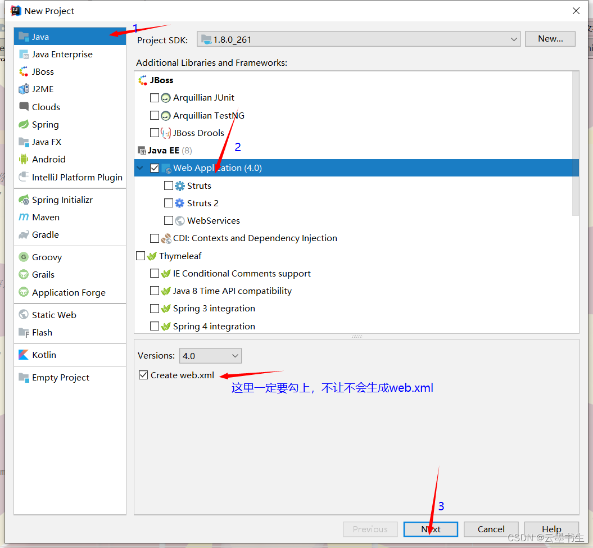Click the Help button
The image size is (593, 548).
(551, 529)
